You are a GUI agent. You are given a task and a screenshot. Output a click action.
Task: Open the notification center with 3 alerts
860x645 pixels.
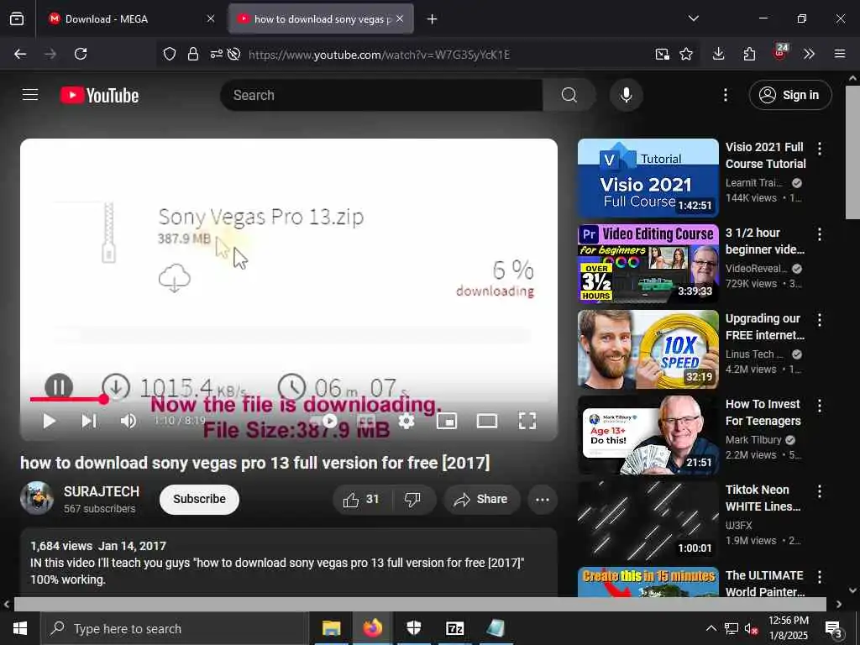point(834,629)
